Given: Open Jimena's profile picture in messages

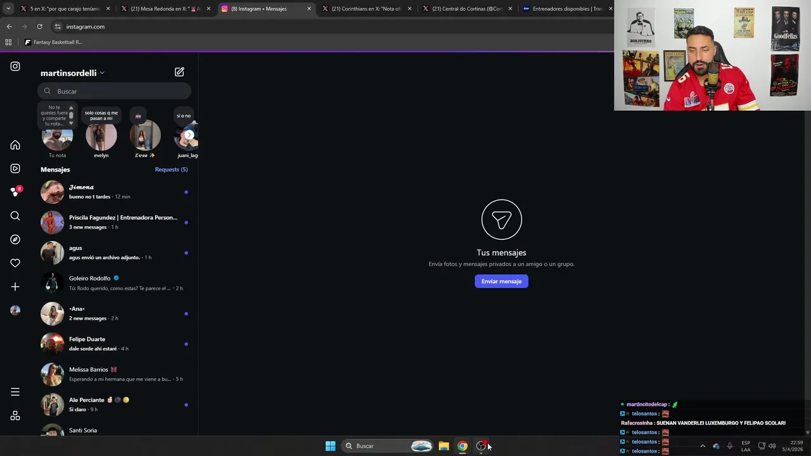Looking at the screenshot, I should click(53, 192).
